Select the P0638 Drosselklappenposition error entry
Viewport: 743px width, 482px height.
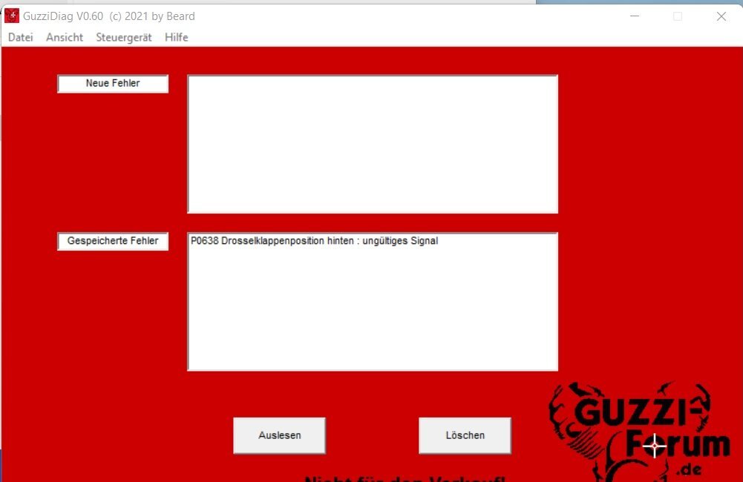point(314,241)
